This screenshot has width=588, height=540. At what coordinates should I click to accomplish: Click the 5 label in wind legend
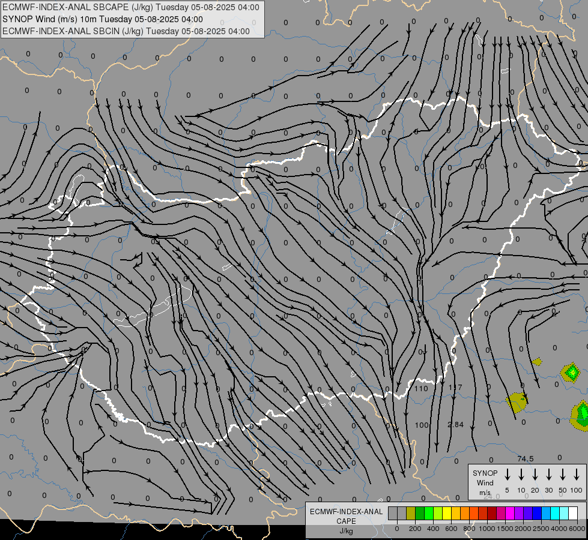pyautogui.click(x=507, y=490)
